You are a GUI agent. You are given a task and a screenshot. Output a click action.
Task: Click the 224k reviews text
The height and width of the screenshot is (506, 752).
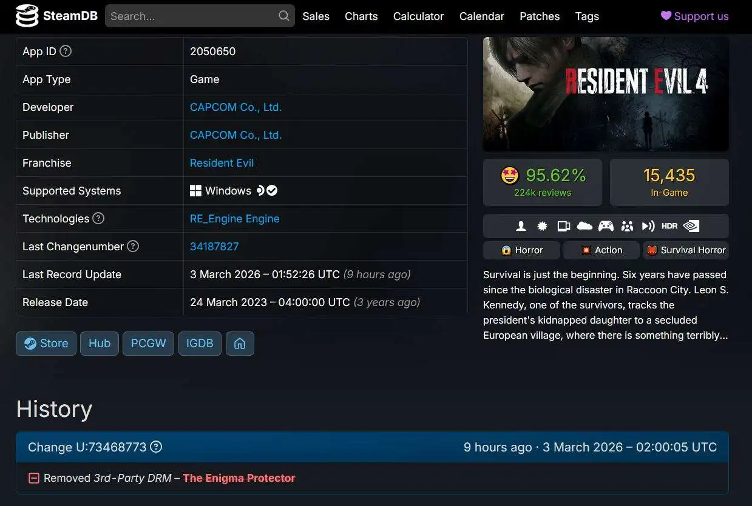[543, 193]
